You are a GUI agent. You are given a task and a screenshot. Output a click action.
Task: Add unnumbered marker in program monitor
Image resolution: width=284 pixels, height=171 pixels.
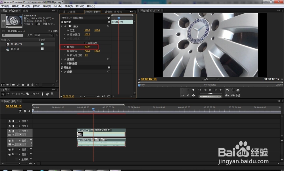(193, 90)
